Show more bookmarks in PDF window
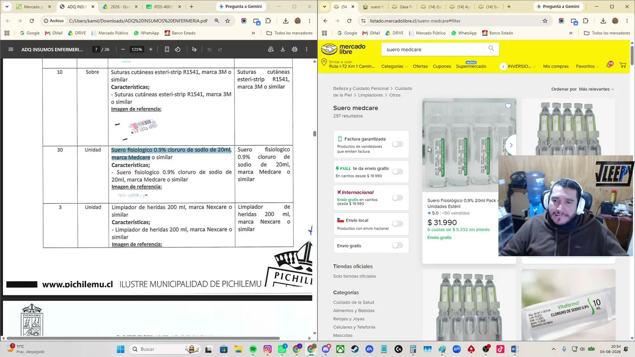 coord(253,33)
